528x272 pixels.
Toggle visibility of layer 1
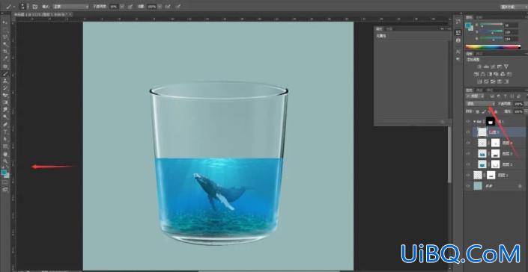[468, 175]
